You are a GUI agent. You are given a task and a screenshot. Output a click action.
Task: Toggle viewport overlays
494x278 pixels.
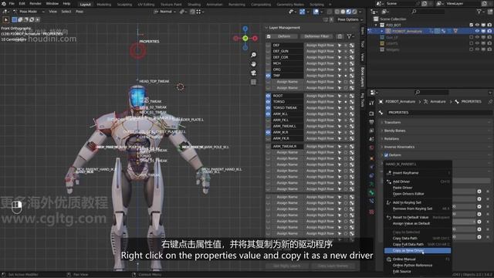[316, 12]
